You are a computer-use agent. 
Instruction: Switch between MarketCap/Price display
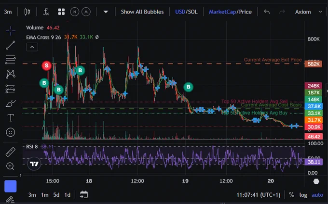(x=230, y=12)
